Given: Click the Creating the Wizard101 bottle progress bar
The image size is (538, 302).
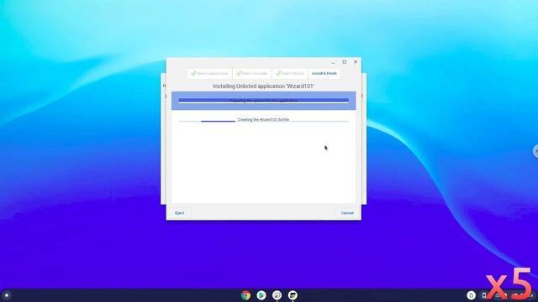Looking at the screenshot, I should click(x=263, y=120).
